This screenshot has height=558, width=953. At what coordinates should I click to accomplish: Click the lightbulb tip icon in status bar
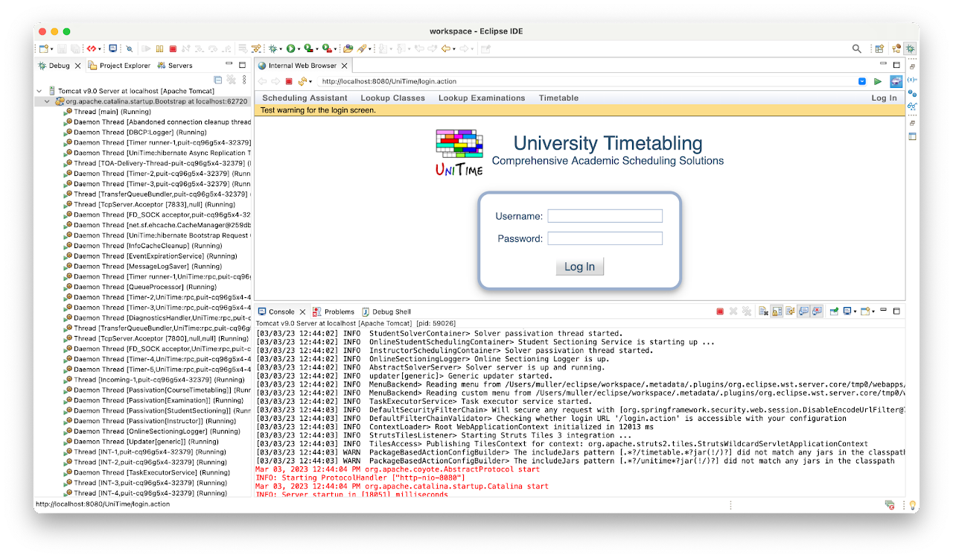912,505
